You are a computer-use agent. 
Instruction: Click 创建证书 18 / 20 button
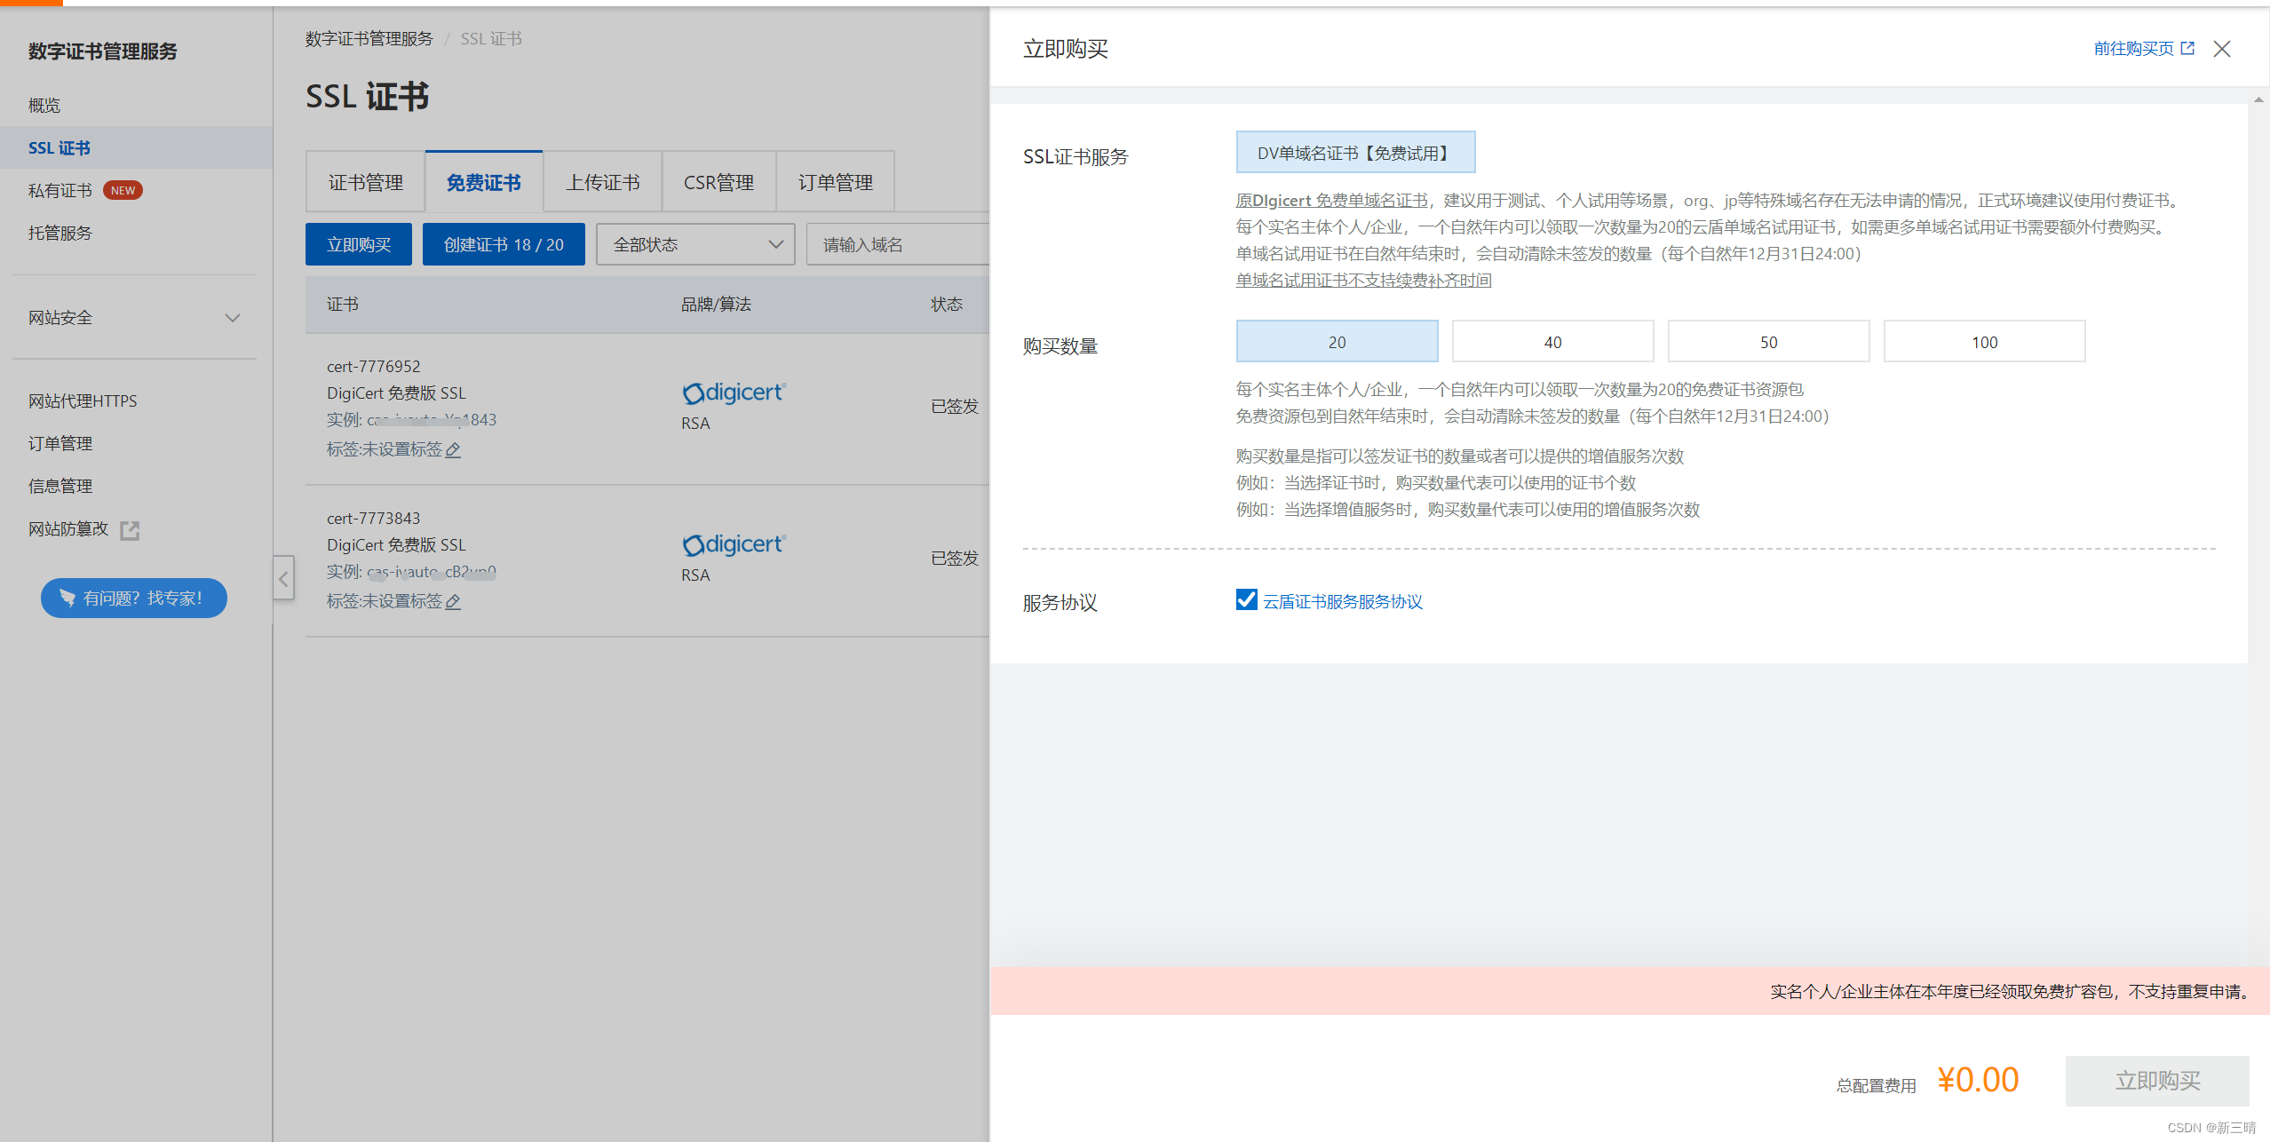[503, 245]
